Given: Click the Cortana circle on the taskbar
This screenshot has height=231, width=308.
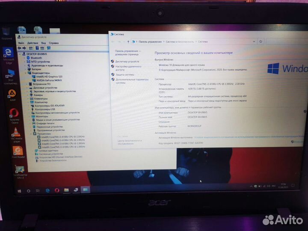Looking at the screenshot, I should pos(29,191).
